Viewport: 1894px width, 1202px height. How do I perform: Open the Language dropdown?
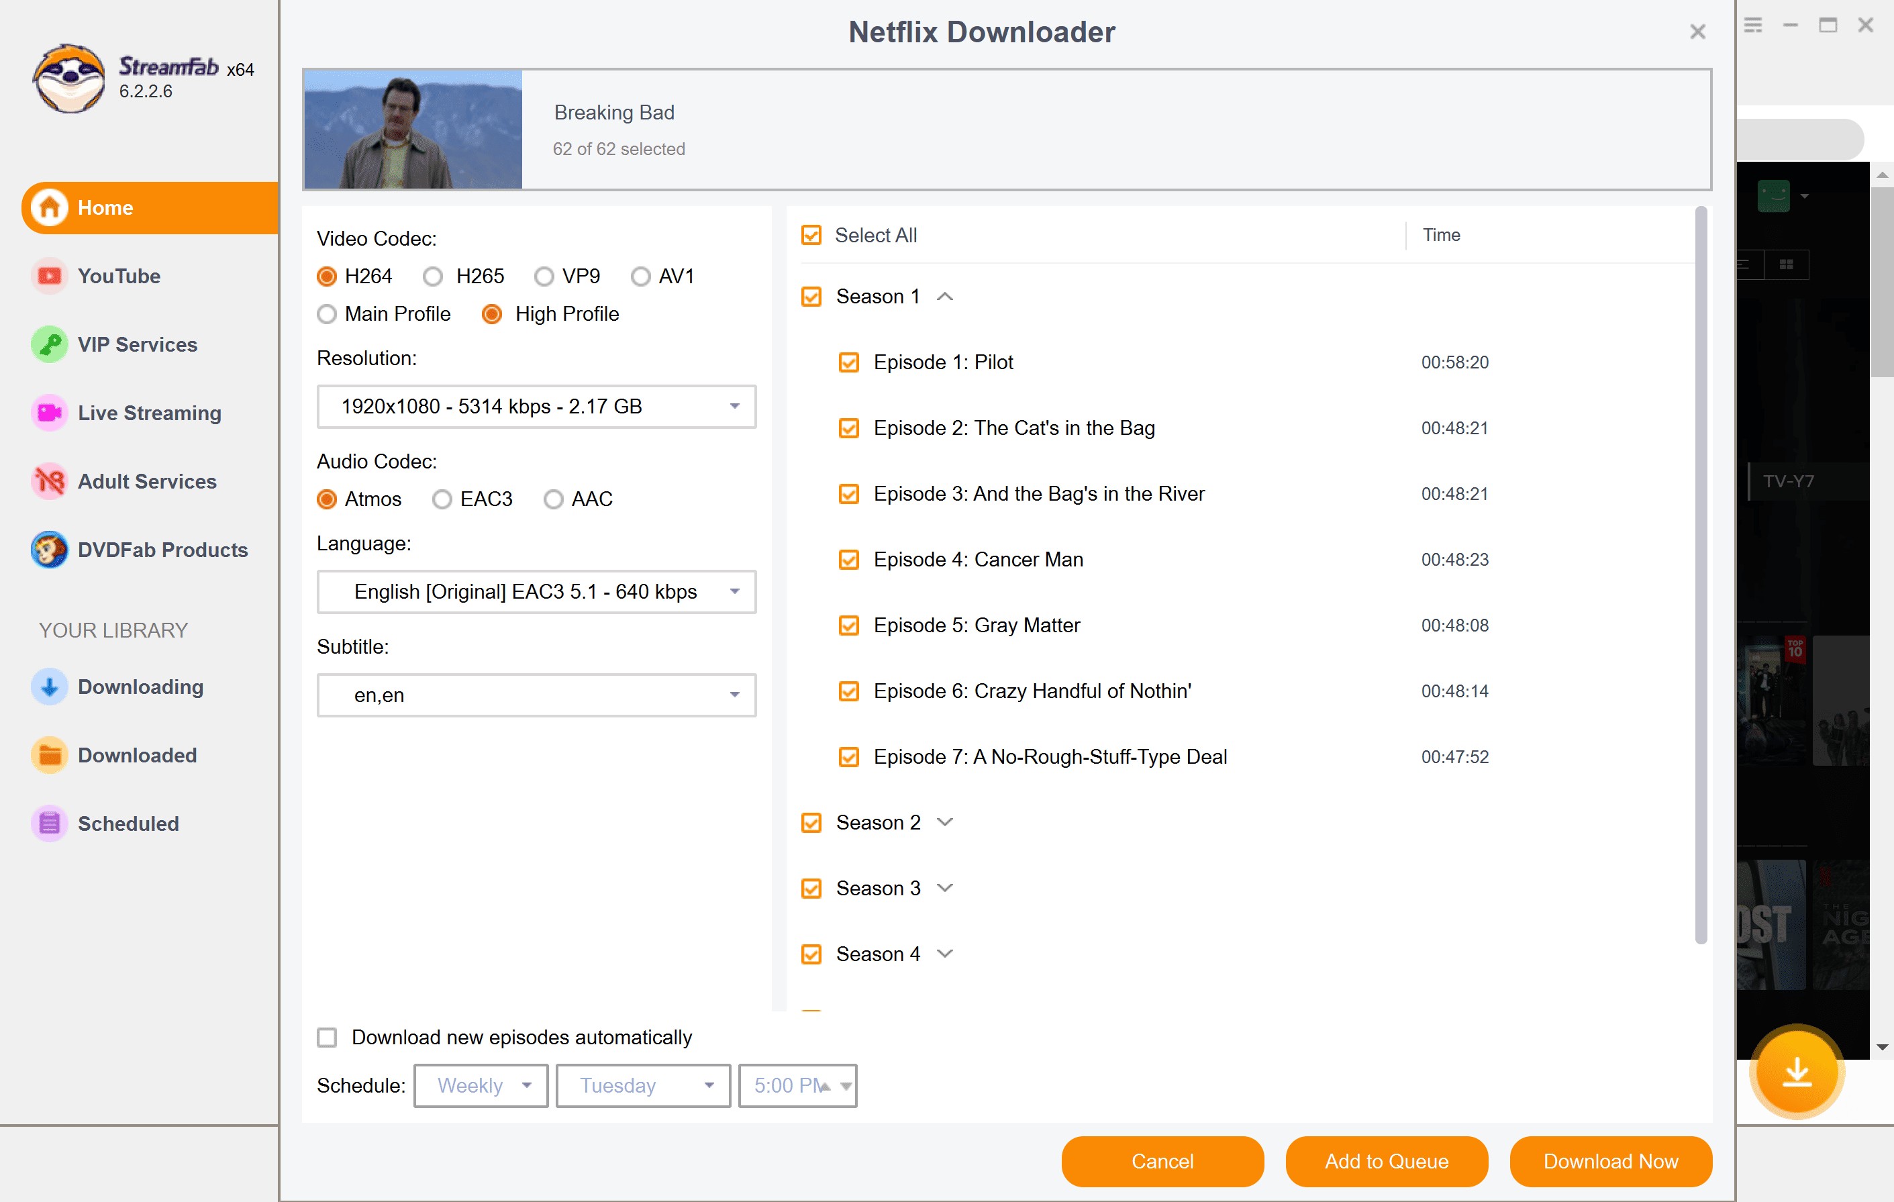pos(536,591)
